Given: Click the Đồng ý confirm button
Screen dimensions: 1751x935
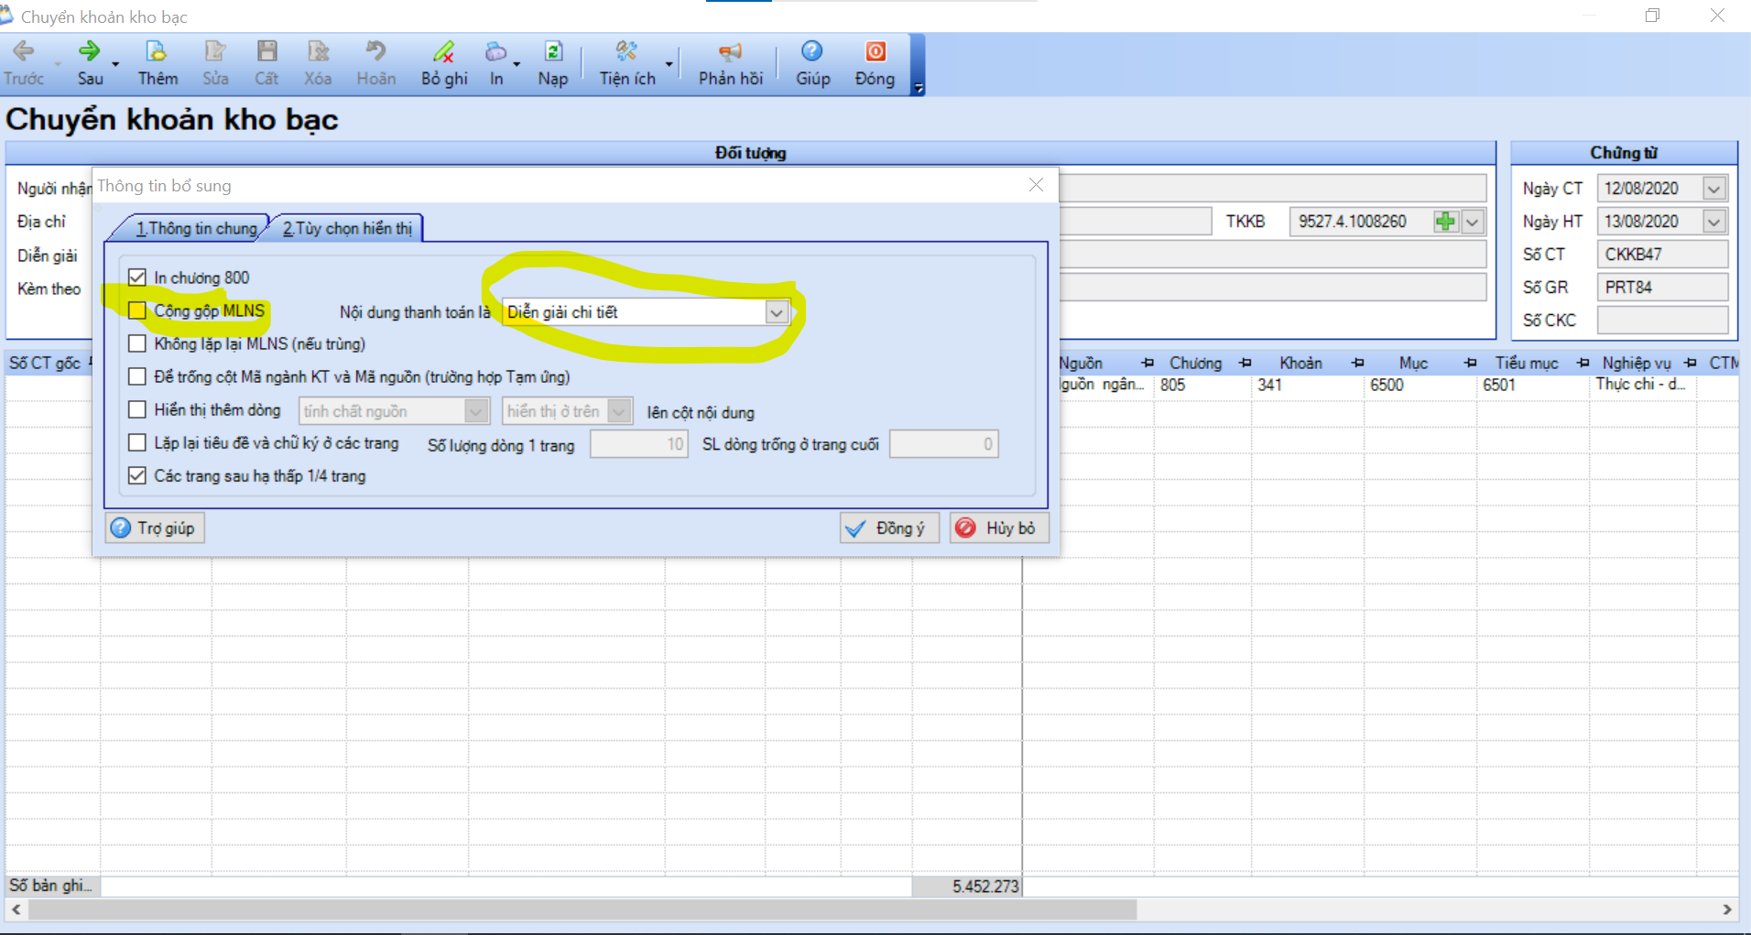Looking at the screenshot, I should [889, 528].
